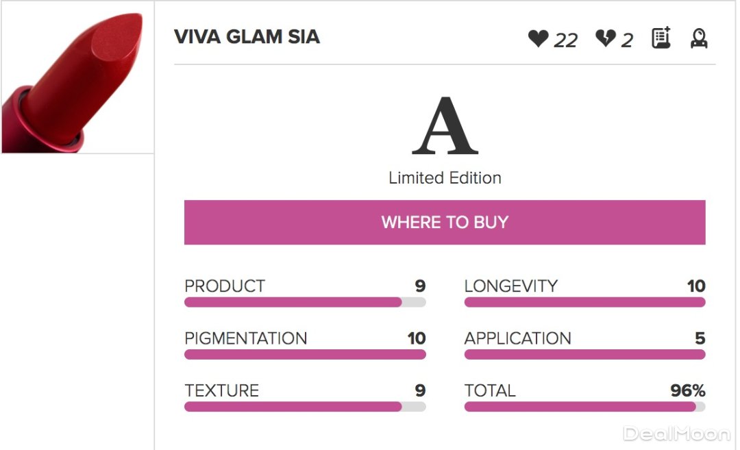Click the heart (love) icon
Screen dimensions: 740x450
[539, 38]
